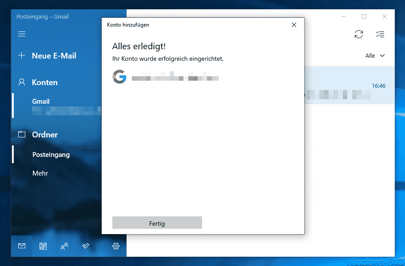Screen dimensions: 405x266
Task: Close the Konto hinzufügen dialog
Action: click(x=294, y=25)
